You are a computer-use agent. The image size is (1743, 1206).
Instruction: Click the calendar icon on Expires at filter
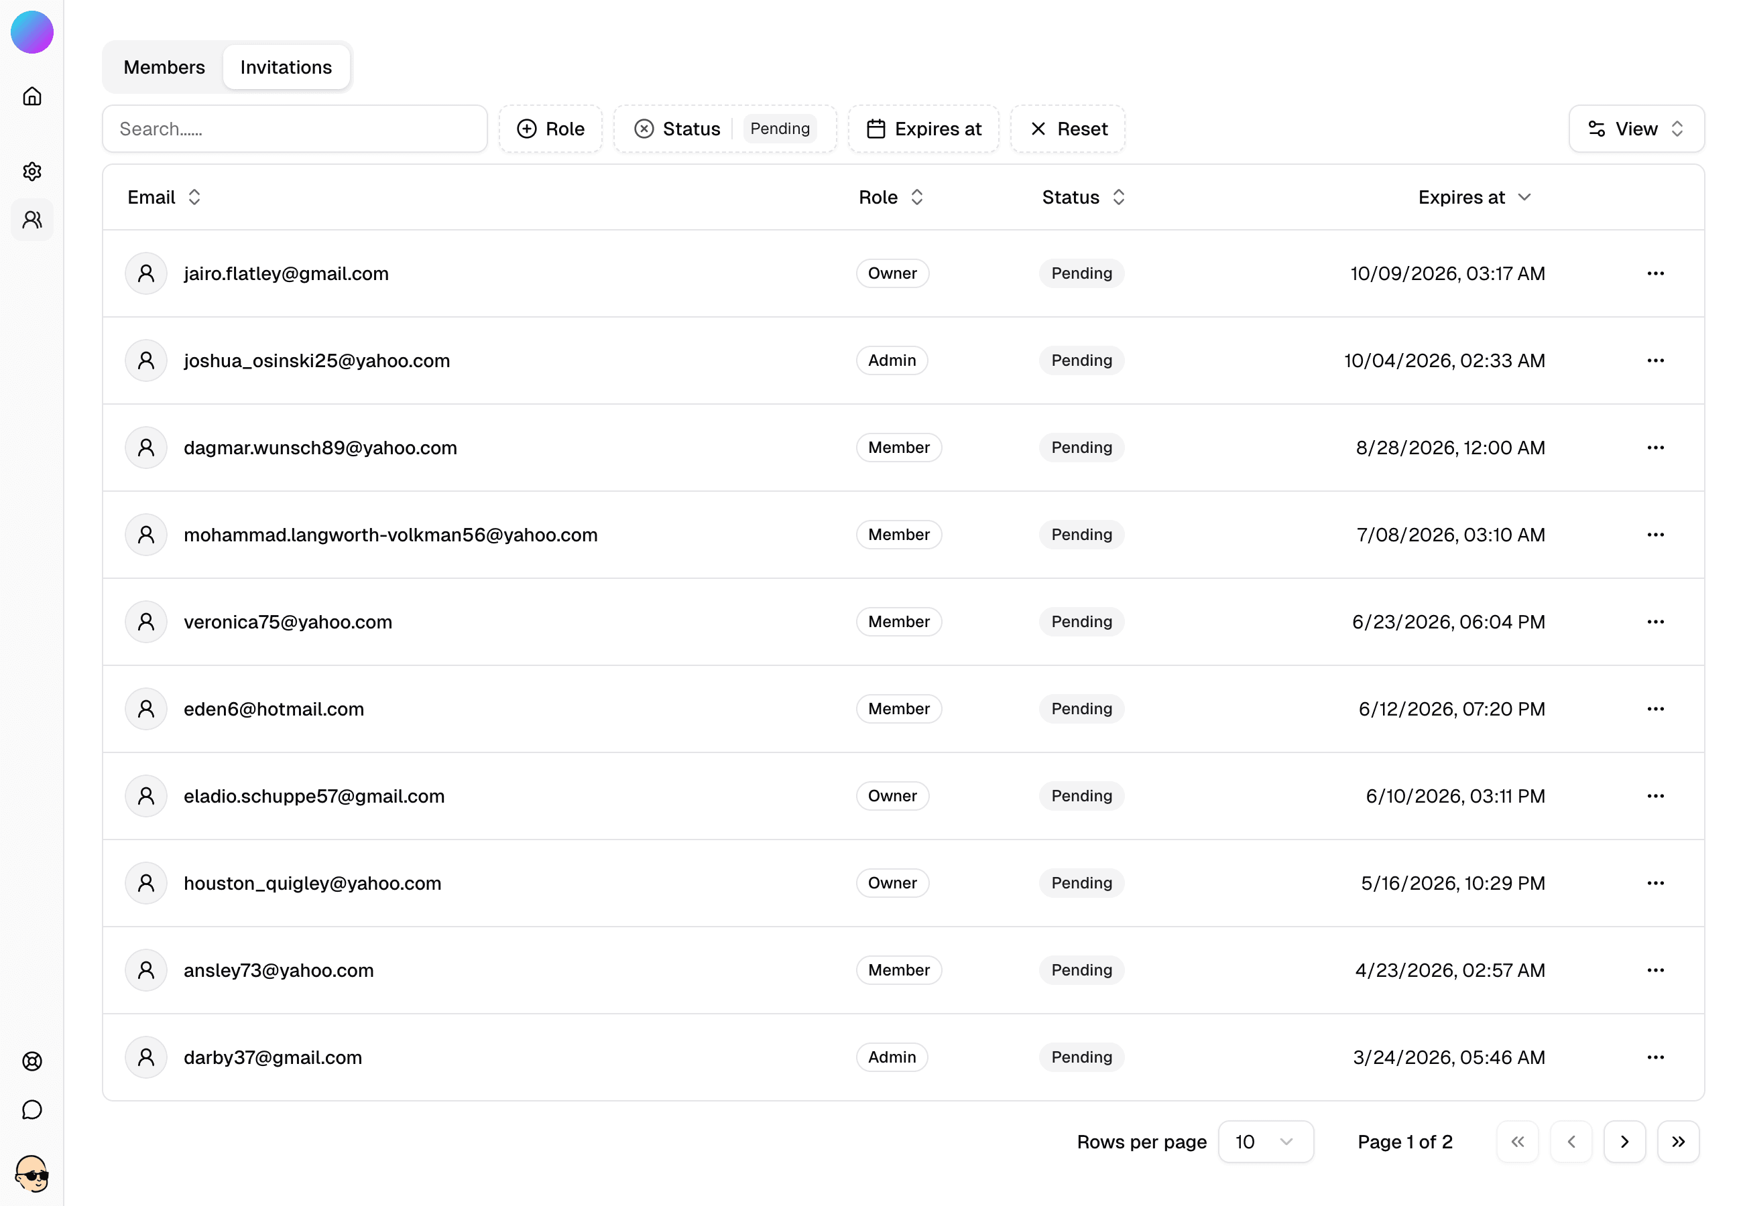877,129
